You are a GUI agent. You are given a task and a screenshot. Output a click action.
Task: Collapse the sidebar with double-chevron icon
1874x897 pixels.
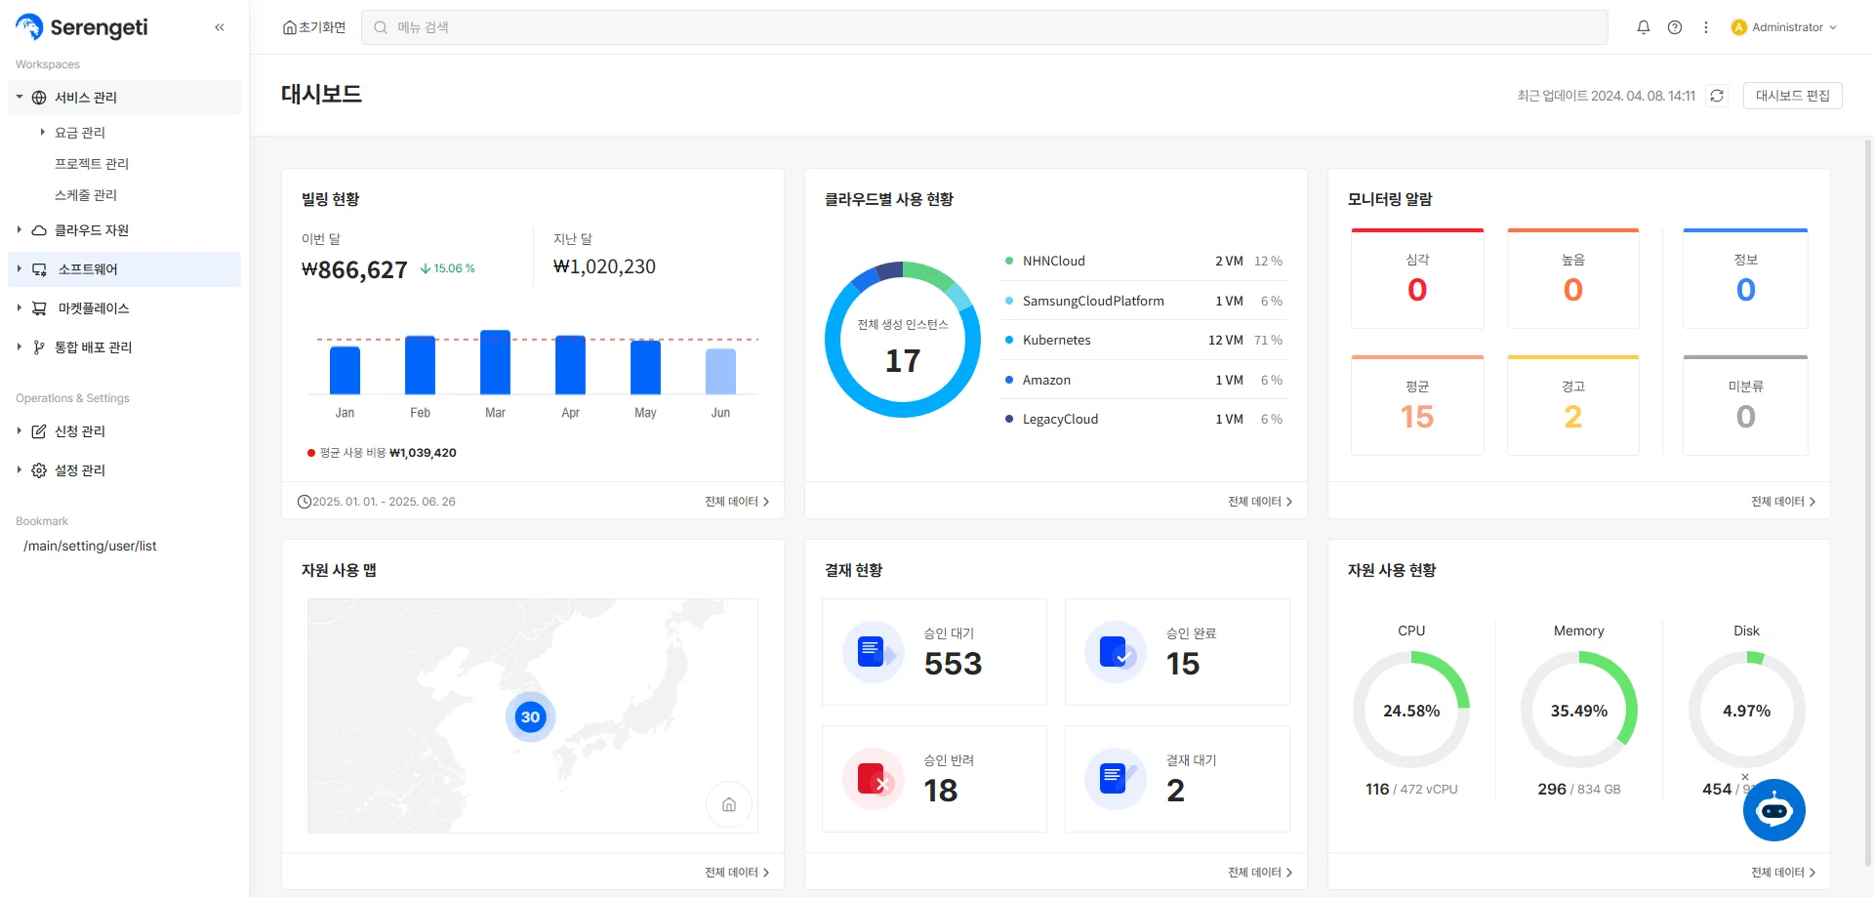[220, 27]
